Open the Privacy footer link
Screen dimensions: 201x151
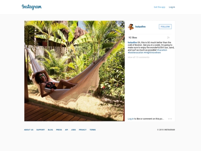[83, 130]
